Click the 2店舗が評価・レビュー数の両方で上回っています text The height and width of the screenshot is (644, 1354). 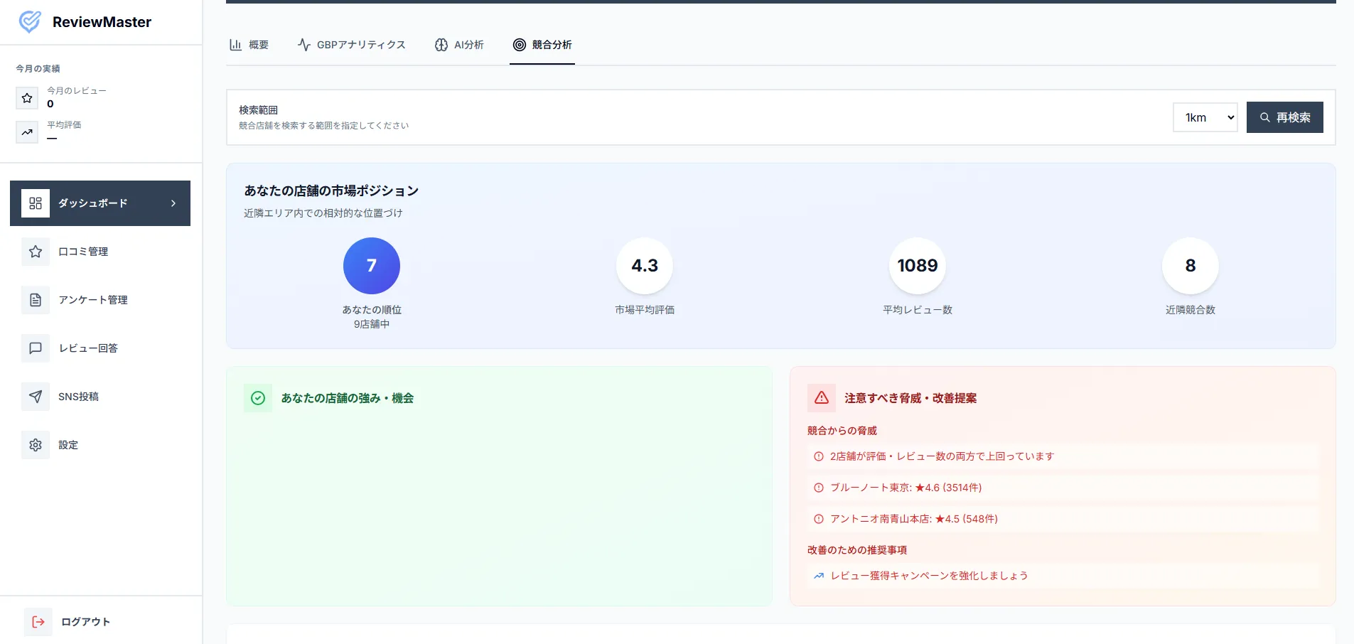[x=942, y=456]
